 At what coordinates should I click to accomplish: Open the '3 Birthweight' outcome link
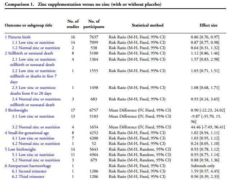click(x=17, y=110)
